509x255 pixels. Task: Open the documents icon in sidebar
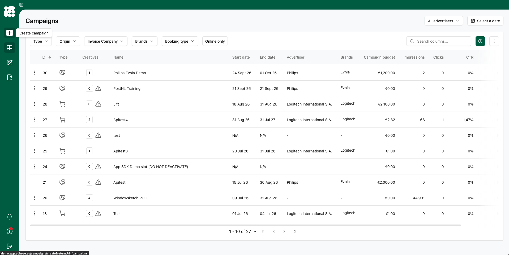(10, 77)
